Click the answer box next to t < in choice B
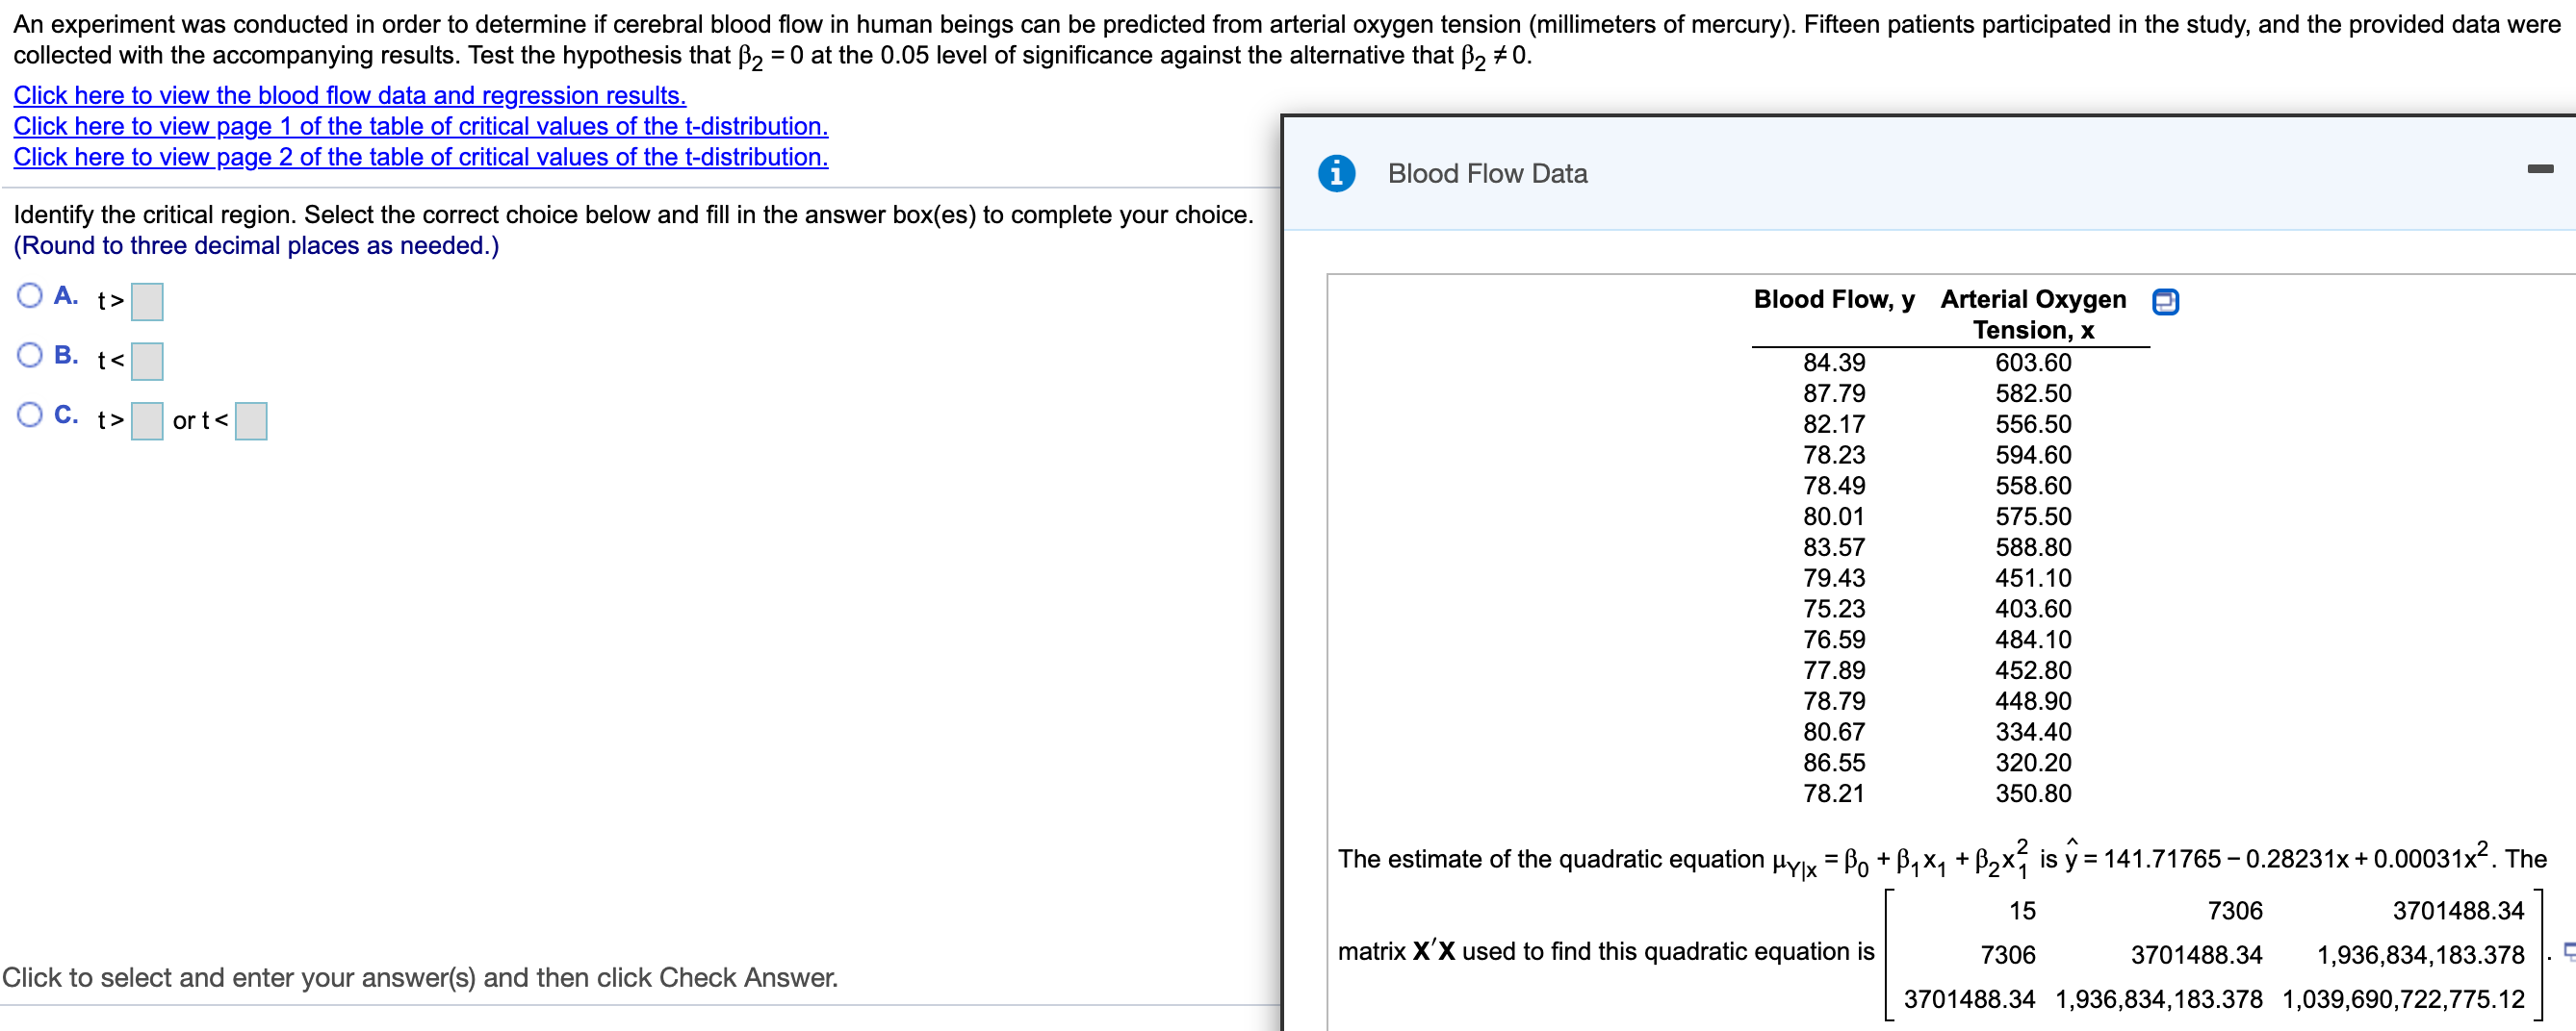The height and width of the screenshot is (1031, 2576). [147, 363]
